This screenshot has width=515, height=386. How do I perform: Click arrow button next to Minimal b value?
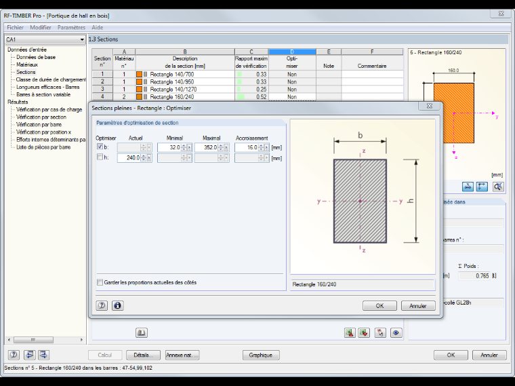point(190,147)
